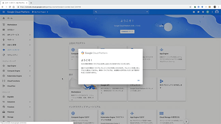Click the IAMと管理 shield icon
This screenshot has height=124, width=221.
[x=4, y=45]
